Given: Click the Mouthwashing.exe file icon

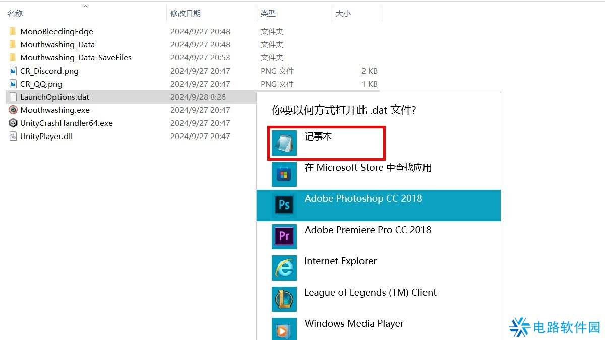Looking at the screenshot, I should tap(13, 110).
